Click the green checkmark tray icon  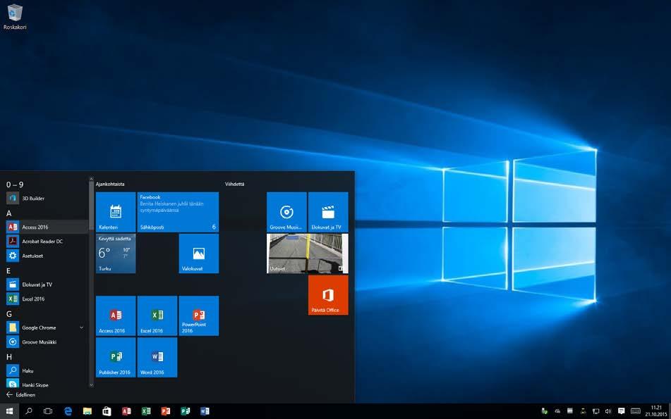pos(544,411)
